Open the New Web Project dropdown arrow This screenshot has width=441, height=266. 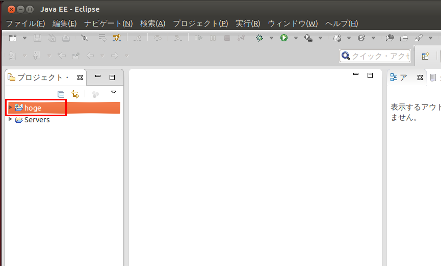349,38
